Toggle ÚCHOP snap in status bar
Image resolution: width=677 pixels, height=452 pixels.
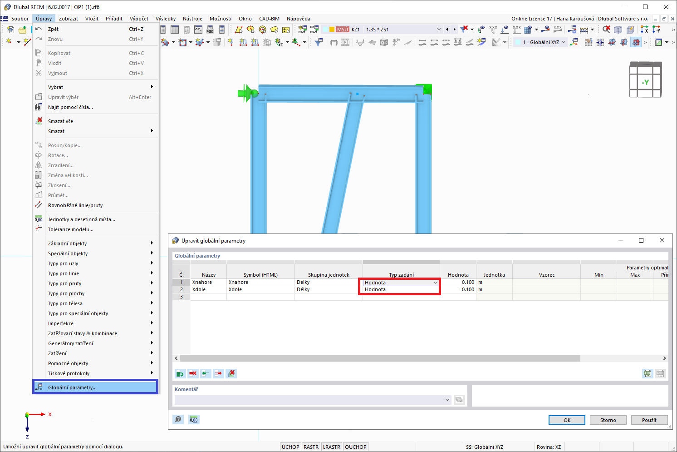290,447
